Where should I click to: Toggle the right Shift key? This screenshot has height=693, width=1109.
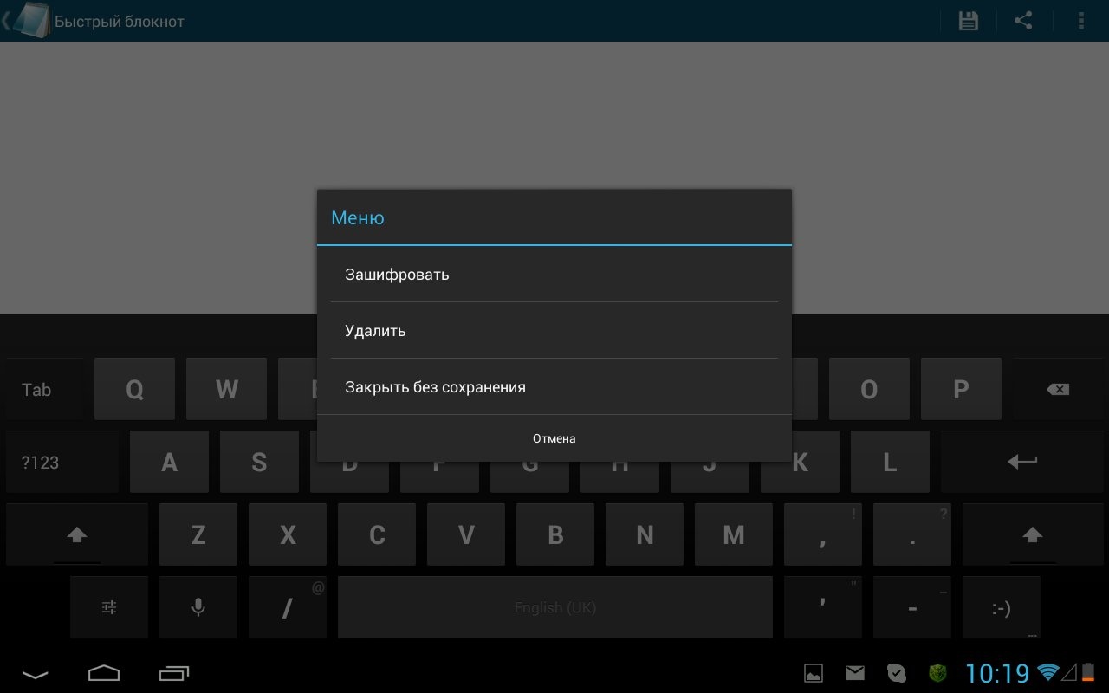coord(1031,534)
